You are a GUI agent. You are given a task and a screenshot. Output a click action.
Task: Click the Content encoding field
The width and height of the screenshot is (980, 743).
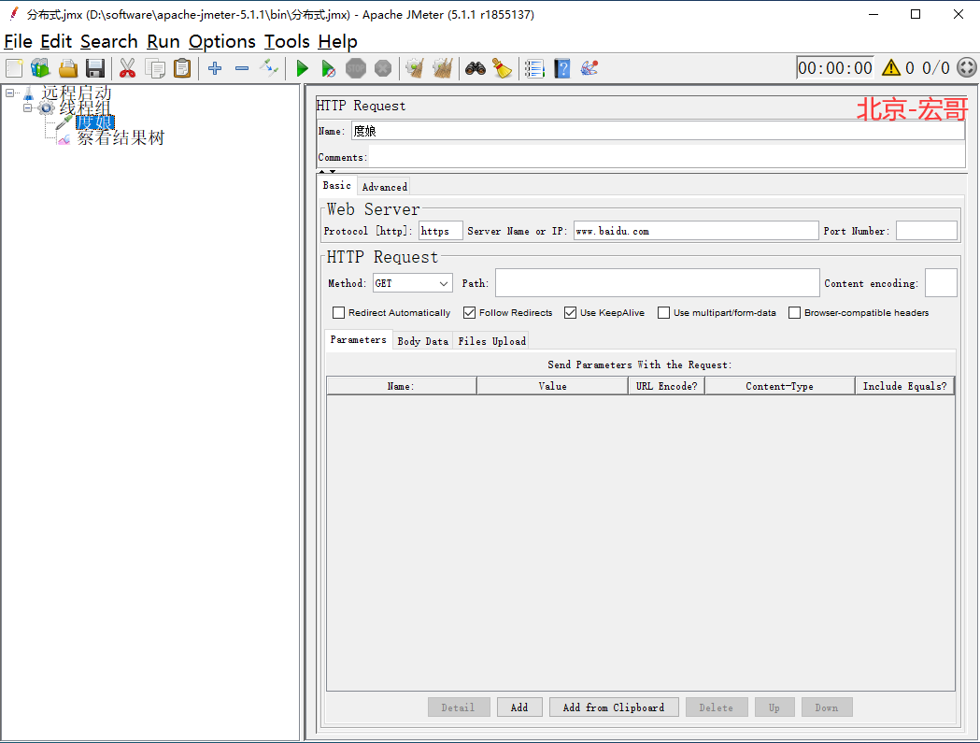click(x=941, y=282)
